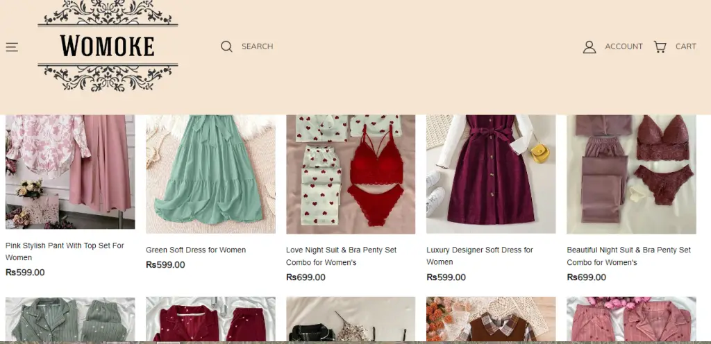Click the magnifying glass search icon
The image size is (711, 344).
(x=226, y=46)
